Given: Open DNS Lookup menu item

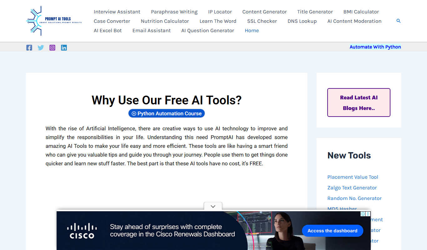Looking at the screenshot, I should click(x=302, y=21).
